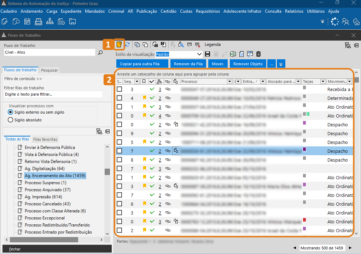Click the red tarja color square
The height and width of the screenshot is (254, 361).
click(x=304, y=220)
